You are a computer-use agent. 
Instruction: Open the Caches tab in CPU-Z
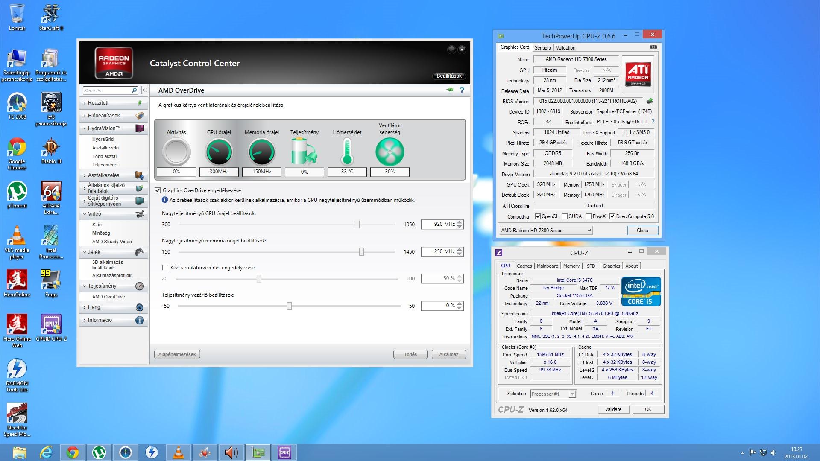pos(524,266)
